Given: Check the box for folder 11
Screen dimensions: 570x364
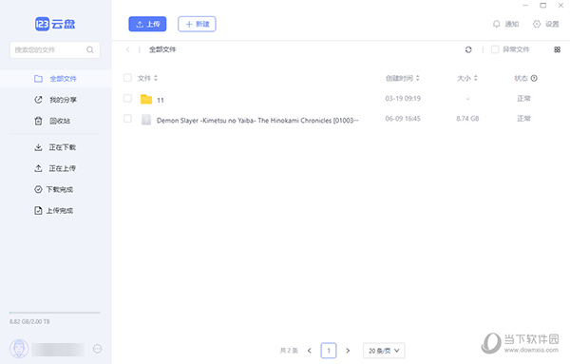Looking at the screenshot, I should tap(127, 98).
